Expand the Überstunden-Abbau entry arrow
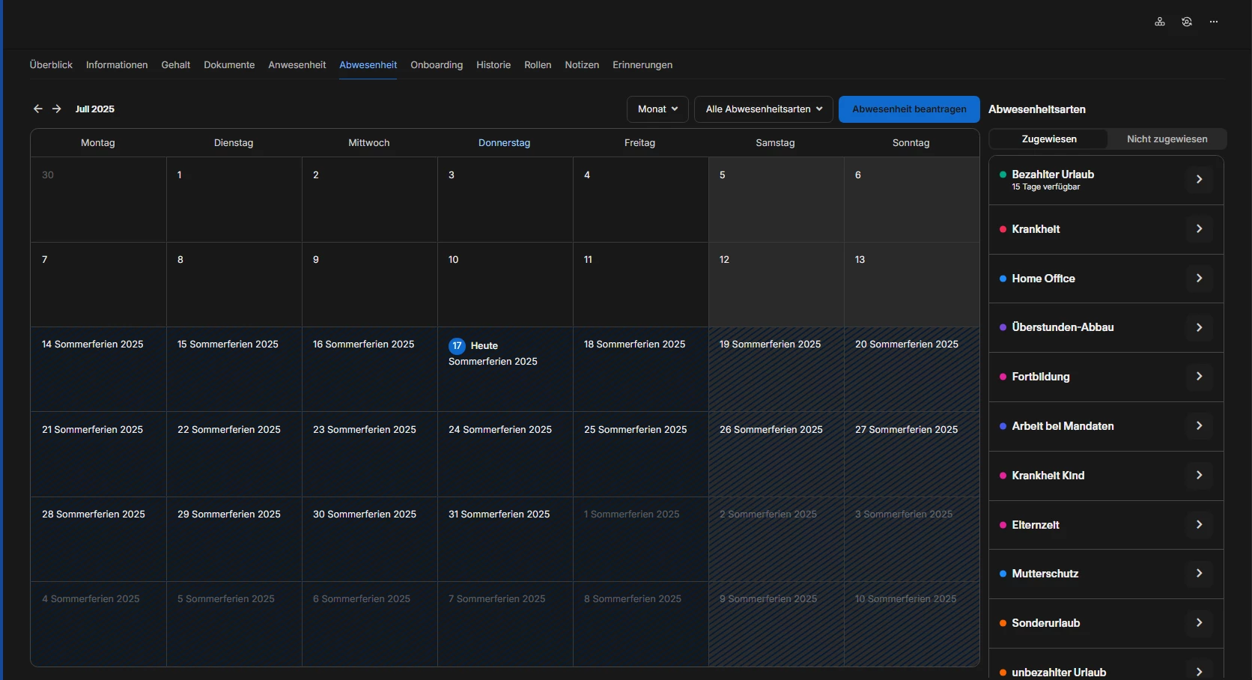This screenshot has width=1252, height=680. (1199, 328)
